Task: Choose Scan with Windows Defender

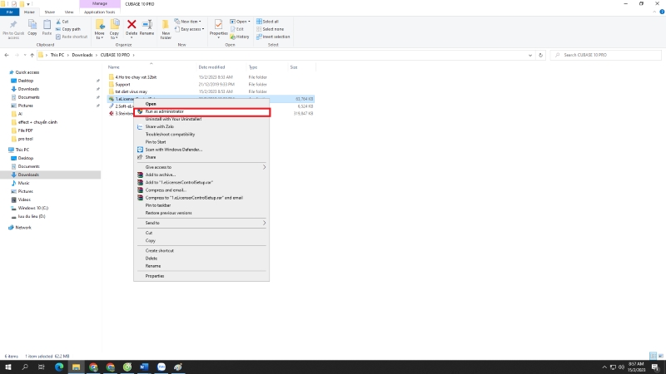Action: click(x=201, y=150)
